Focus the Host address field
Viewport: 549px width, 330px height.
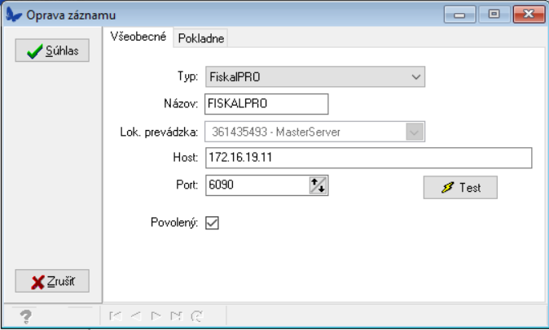click(367, 158)
